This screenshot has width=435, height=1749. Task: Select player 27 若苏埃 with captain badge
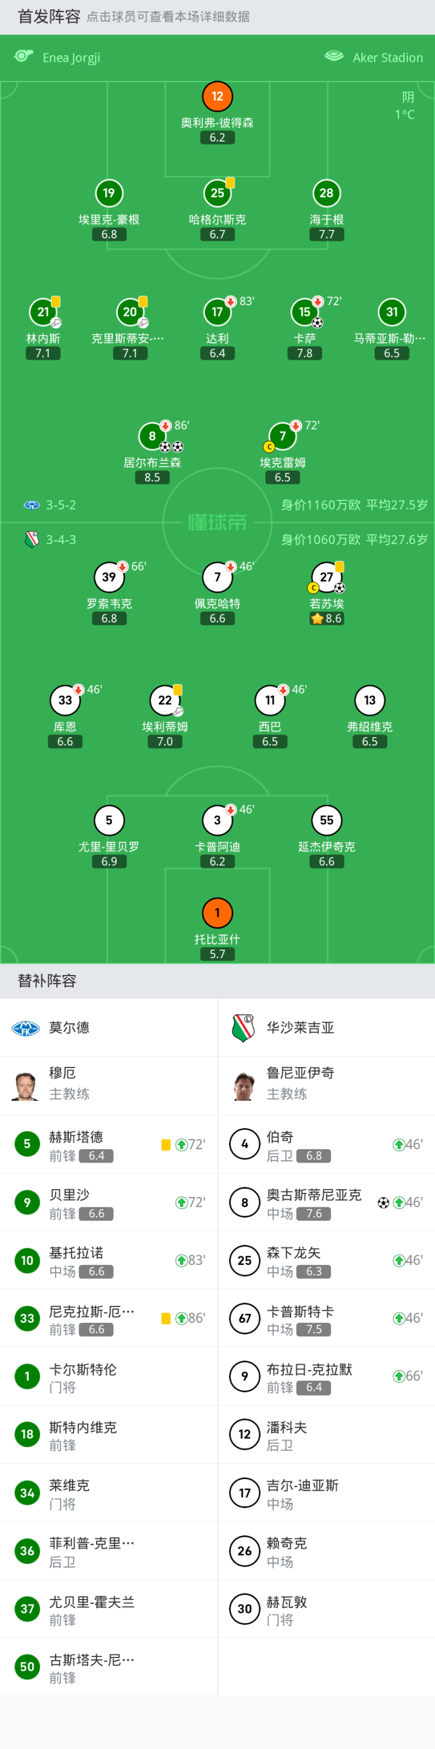click(326, 577)
